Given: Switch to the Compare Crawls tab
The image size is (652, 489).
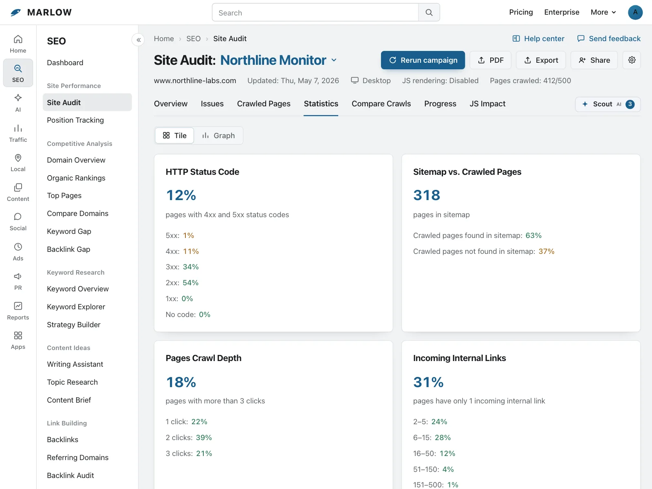Looking at the screenshot, I should (x=381, y=104).
